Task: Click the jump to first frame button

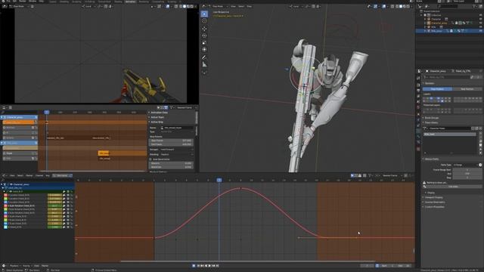Action: point(198,265)
